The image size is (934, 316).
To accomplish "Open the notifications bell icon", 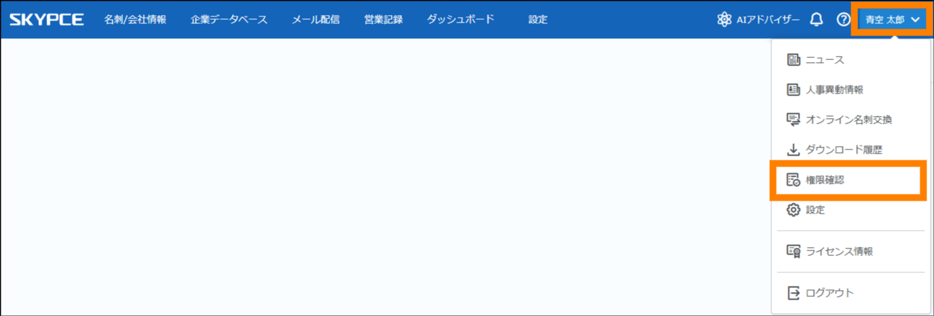I will coord(816,19).
